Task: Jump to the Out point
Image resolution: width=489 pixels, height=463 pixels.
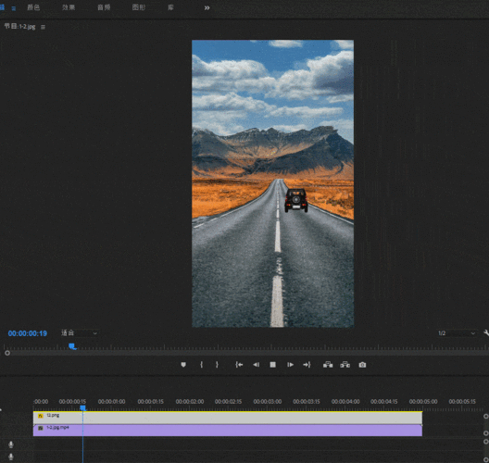Action: (307, 365)
